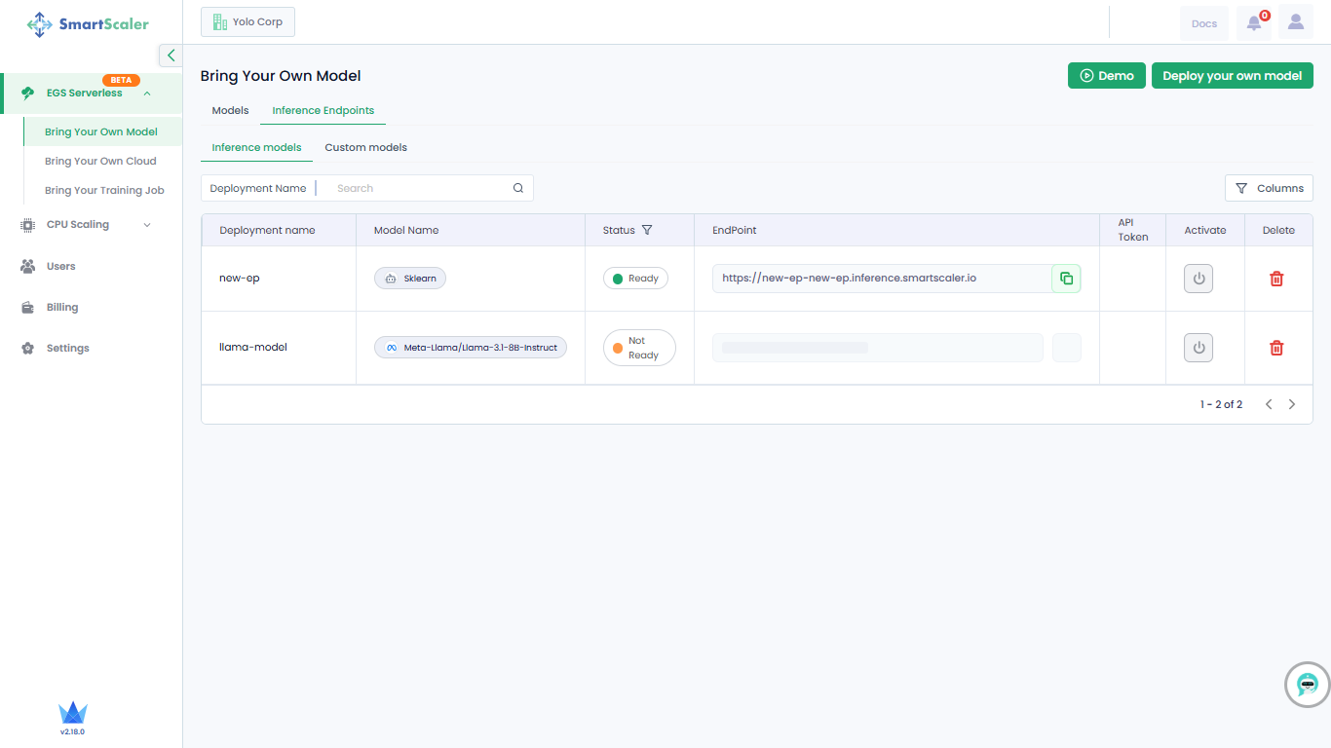Click the Deploy your own model button
Image resolution: width=1331 pixels, height=748 pixels.
coord(1232,76)
